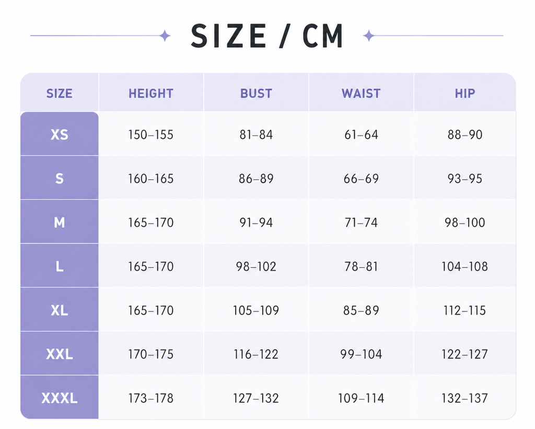535x429 pixels.
Task: Click the 173–178 height cell
Action: [x=151, y=398]
